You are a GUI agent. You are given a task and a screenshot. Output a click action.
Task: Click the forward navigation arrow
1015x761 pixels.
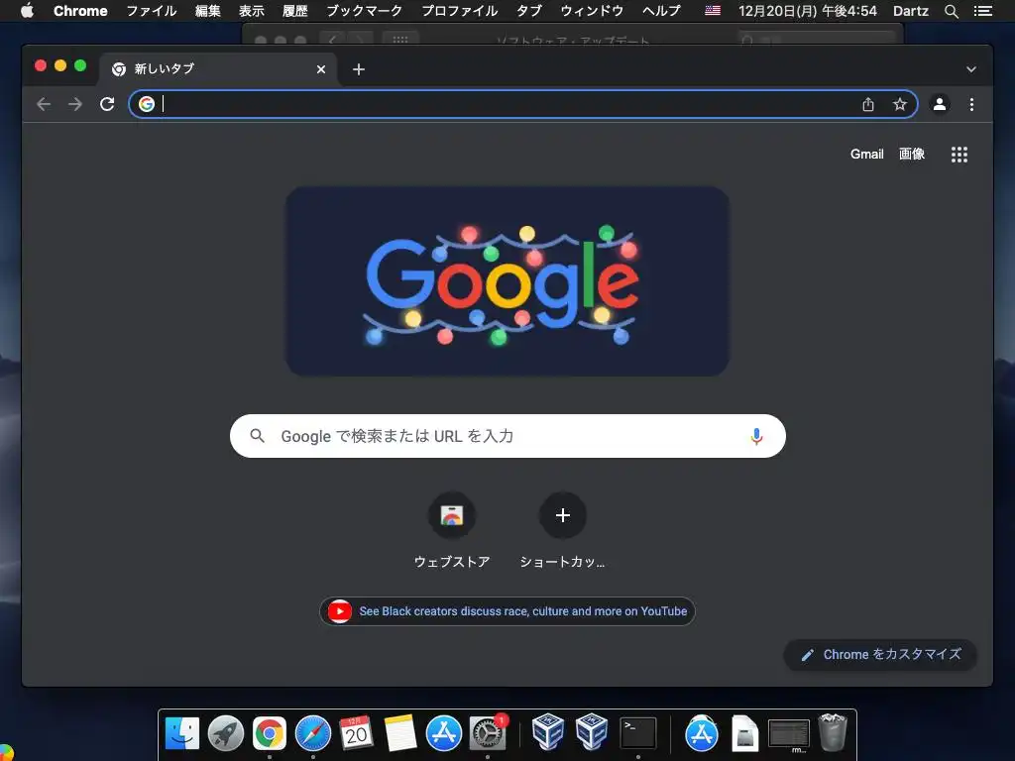click(75, 104)
